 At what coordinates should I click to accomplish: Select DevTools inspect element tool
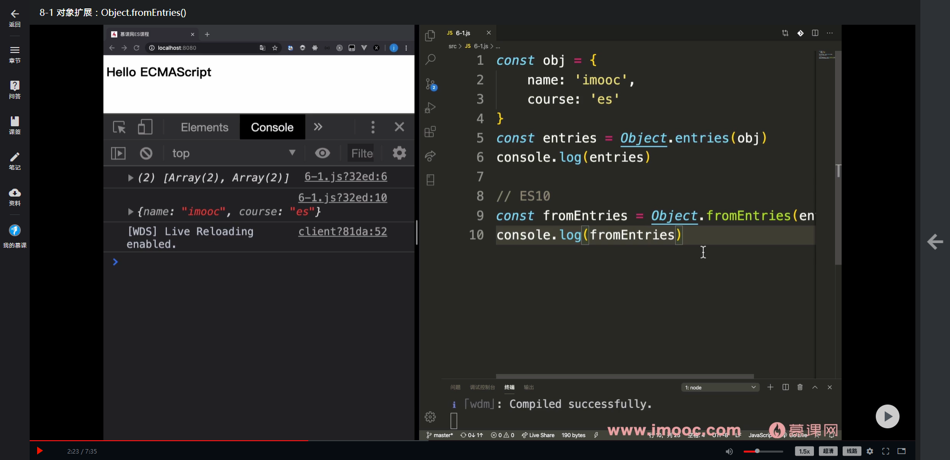click(x=119, y=127)
